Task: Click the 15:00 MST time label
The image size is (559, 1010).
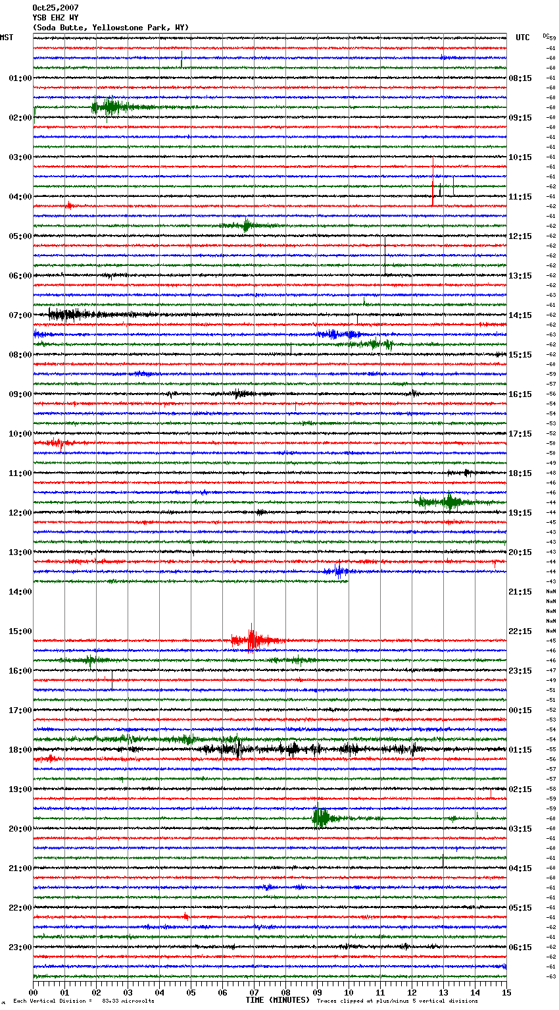Action: pyautogui.click(x=20, y=631)
